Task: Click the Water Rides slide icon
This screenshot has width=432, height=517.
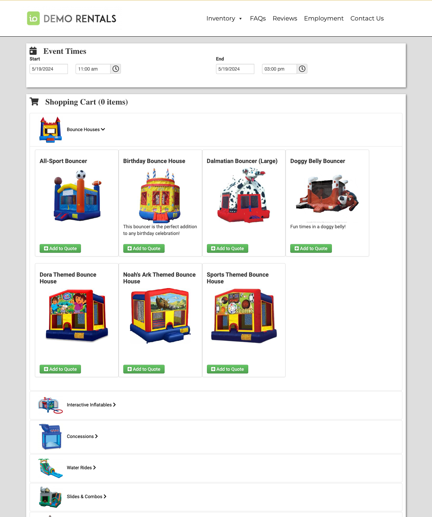Action: coord(50,468)
